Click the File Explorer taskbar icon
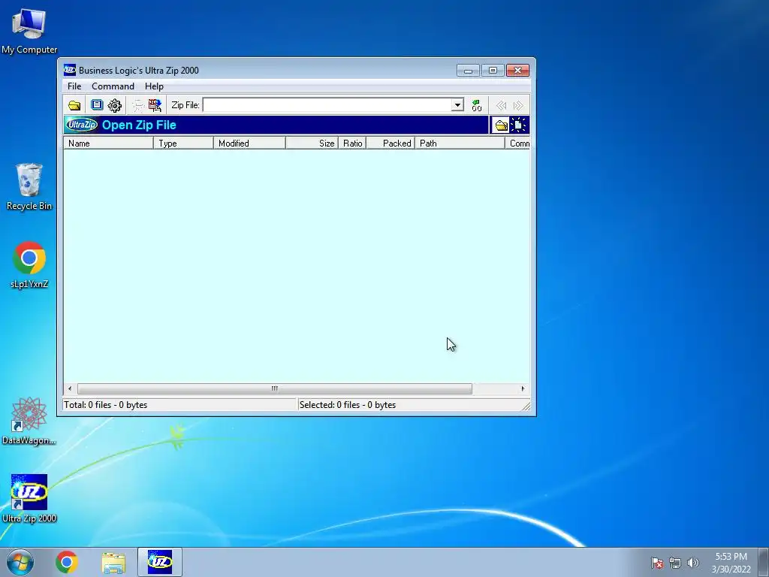 point(113,562)
